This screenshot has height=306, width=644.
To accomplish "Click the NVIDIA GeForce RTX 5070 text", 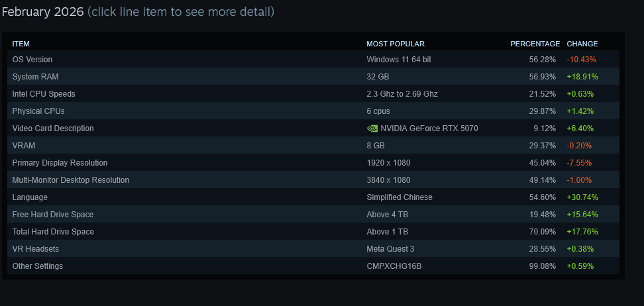I will [429, 128].
